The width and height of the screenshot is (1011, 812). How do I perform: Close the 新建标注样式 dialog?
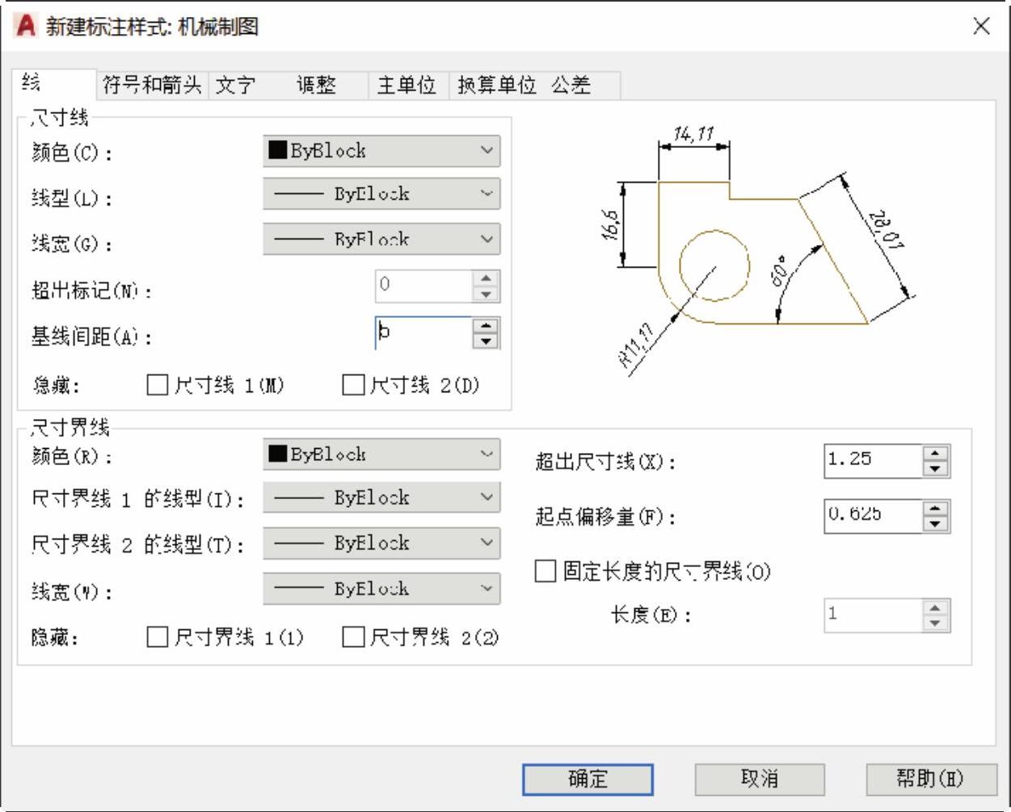coord(981,26)
